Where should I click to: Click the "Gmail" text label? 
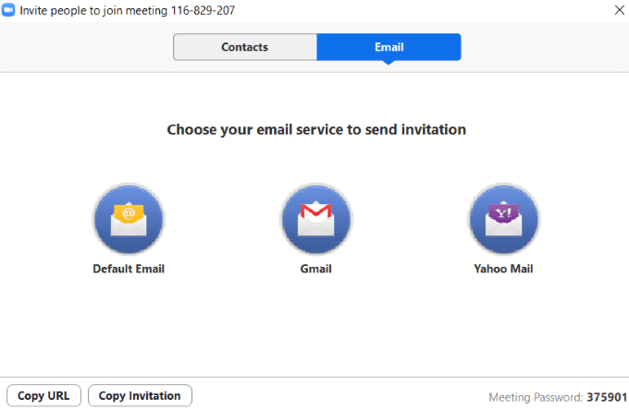click(316, 270)
